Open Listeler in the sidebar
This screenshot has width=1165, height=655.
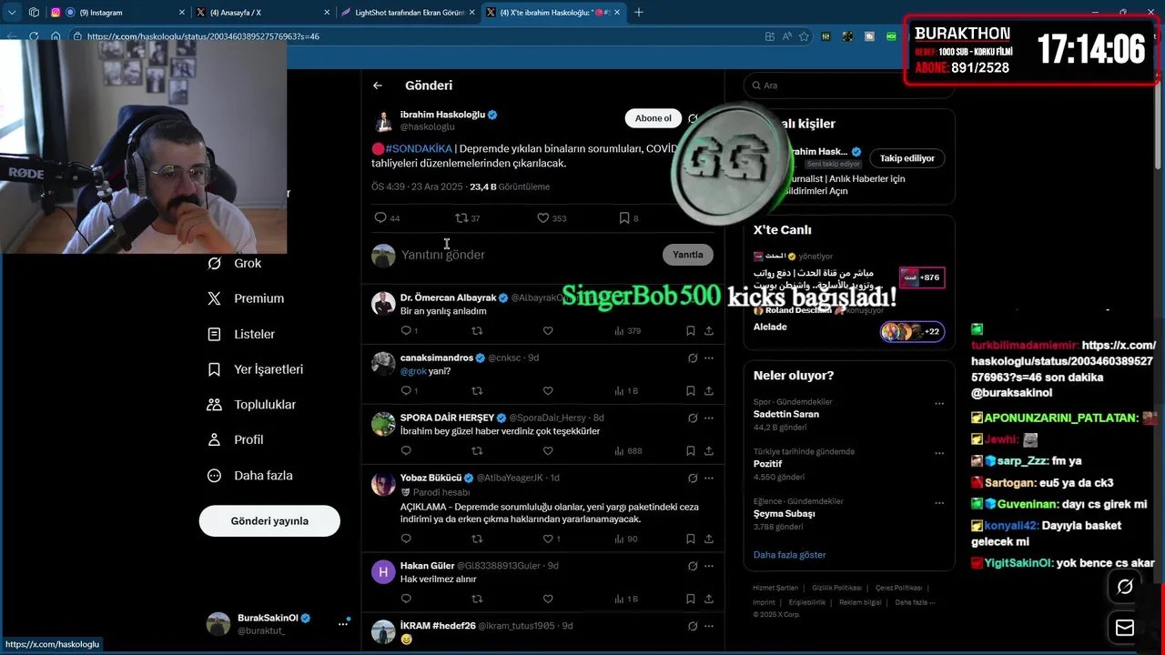241,334
